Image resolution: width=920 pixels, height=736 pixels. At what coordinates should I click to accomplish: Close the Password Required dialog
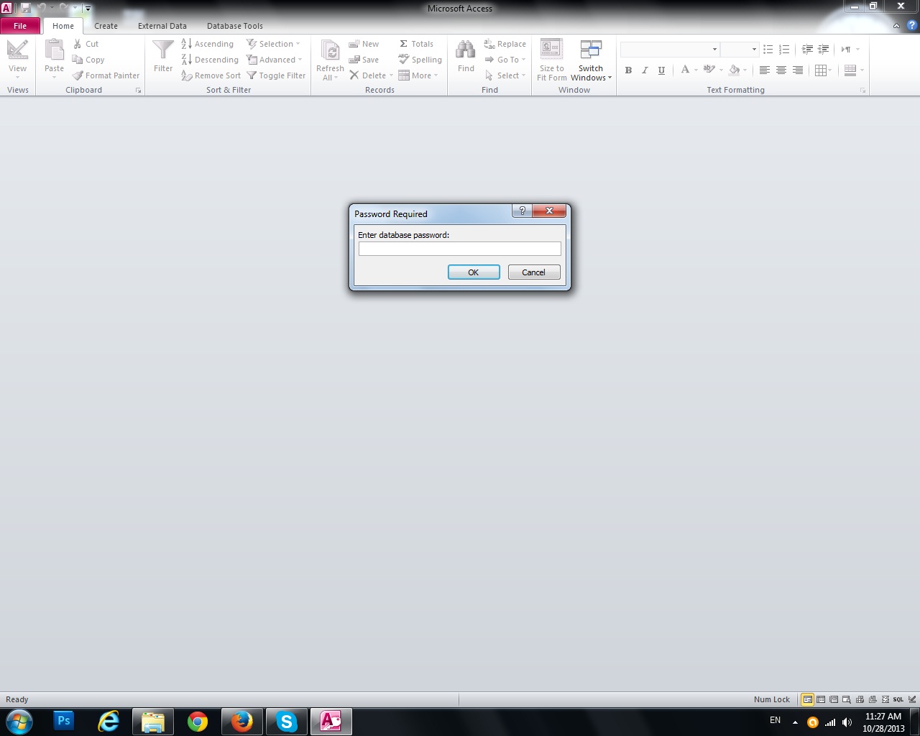click(x=549, y=211)
